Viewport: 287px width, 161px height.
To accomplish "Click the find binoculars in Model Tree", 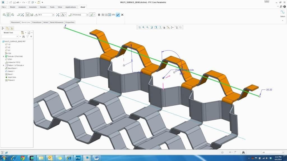I will tap(24, 37).
